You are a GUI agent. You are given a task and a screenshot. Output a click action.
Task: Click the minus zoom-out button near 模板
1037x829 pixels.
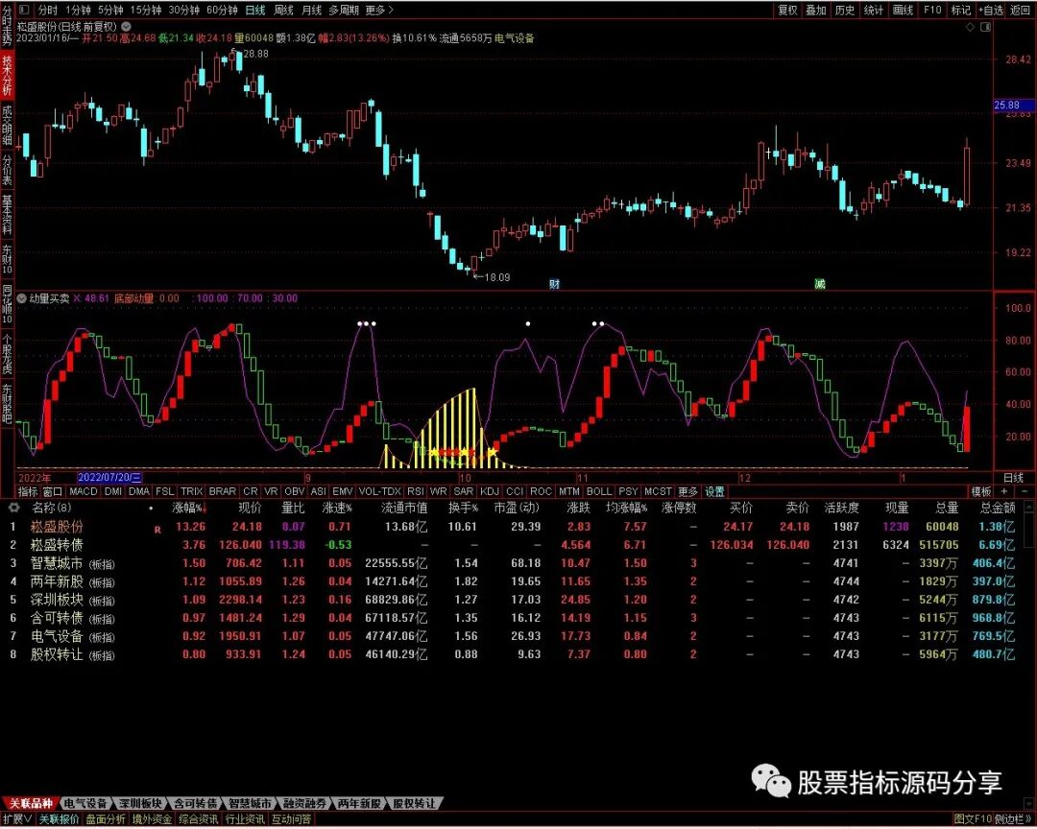tap(1025, 492)
